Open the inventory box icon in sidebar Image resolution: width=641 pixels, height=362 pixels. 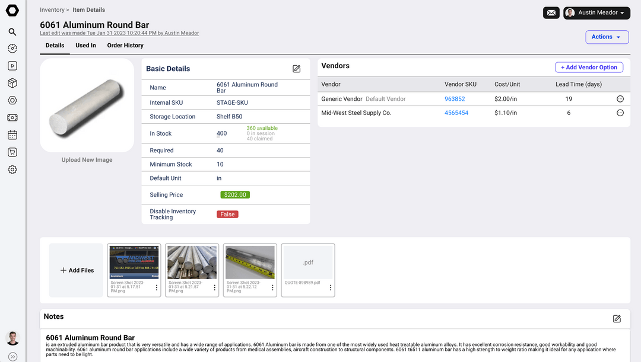coord(12,84)
